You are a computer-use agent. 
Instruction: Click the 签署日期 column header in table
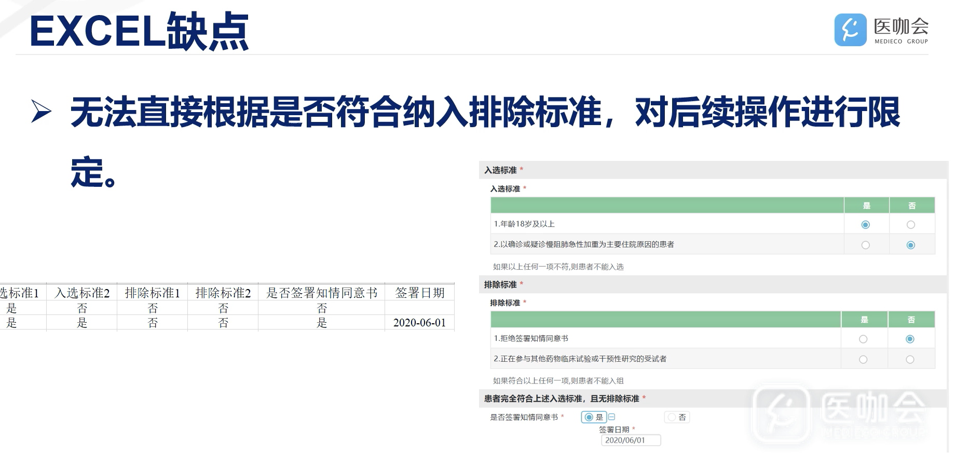(x=419, y=293)
